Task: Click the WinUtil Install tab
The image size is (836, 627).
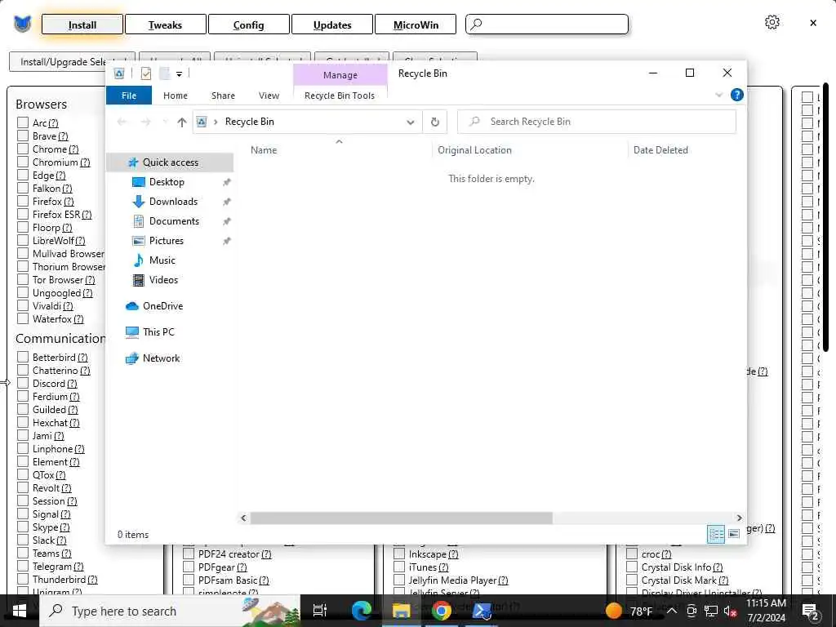Action: click(x=82, y=24)
